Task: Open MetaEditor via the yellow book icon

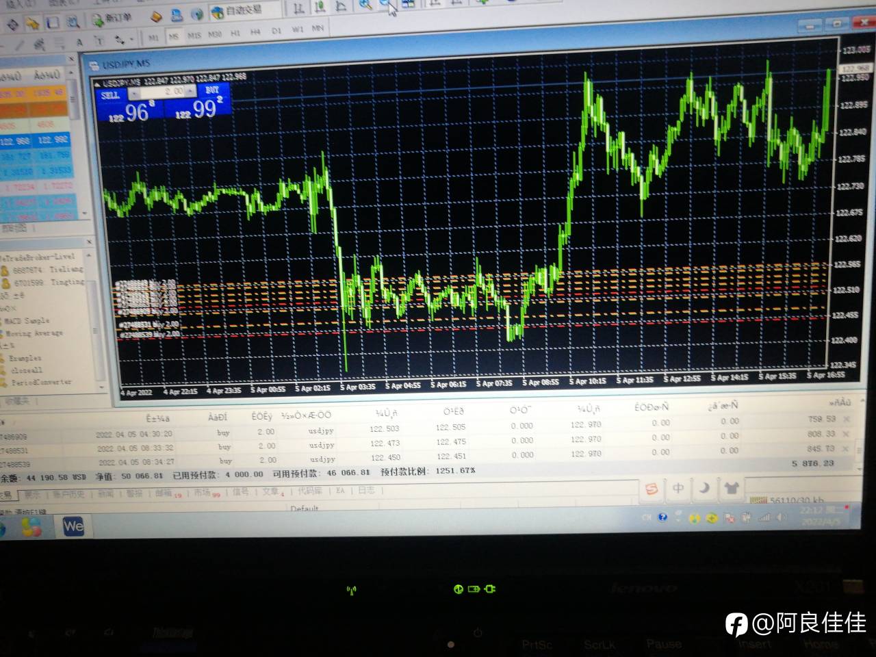Action: click(x=156, y=16)
